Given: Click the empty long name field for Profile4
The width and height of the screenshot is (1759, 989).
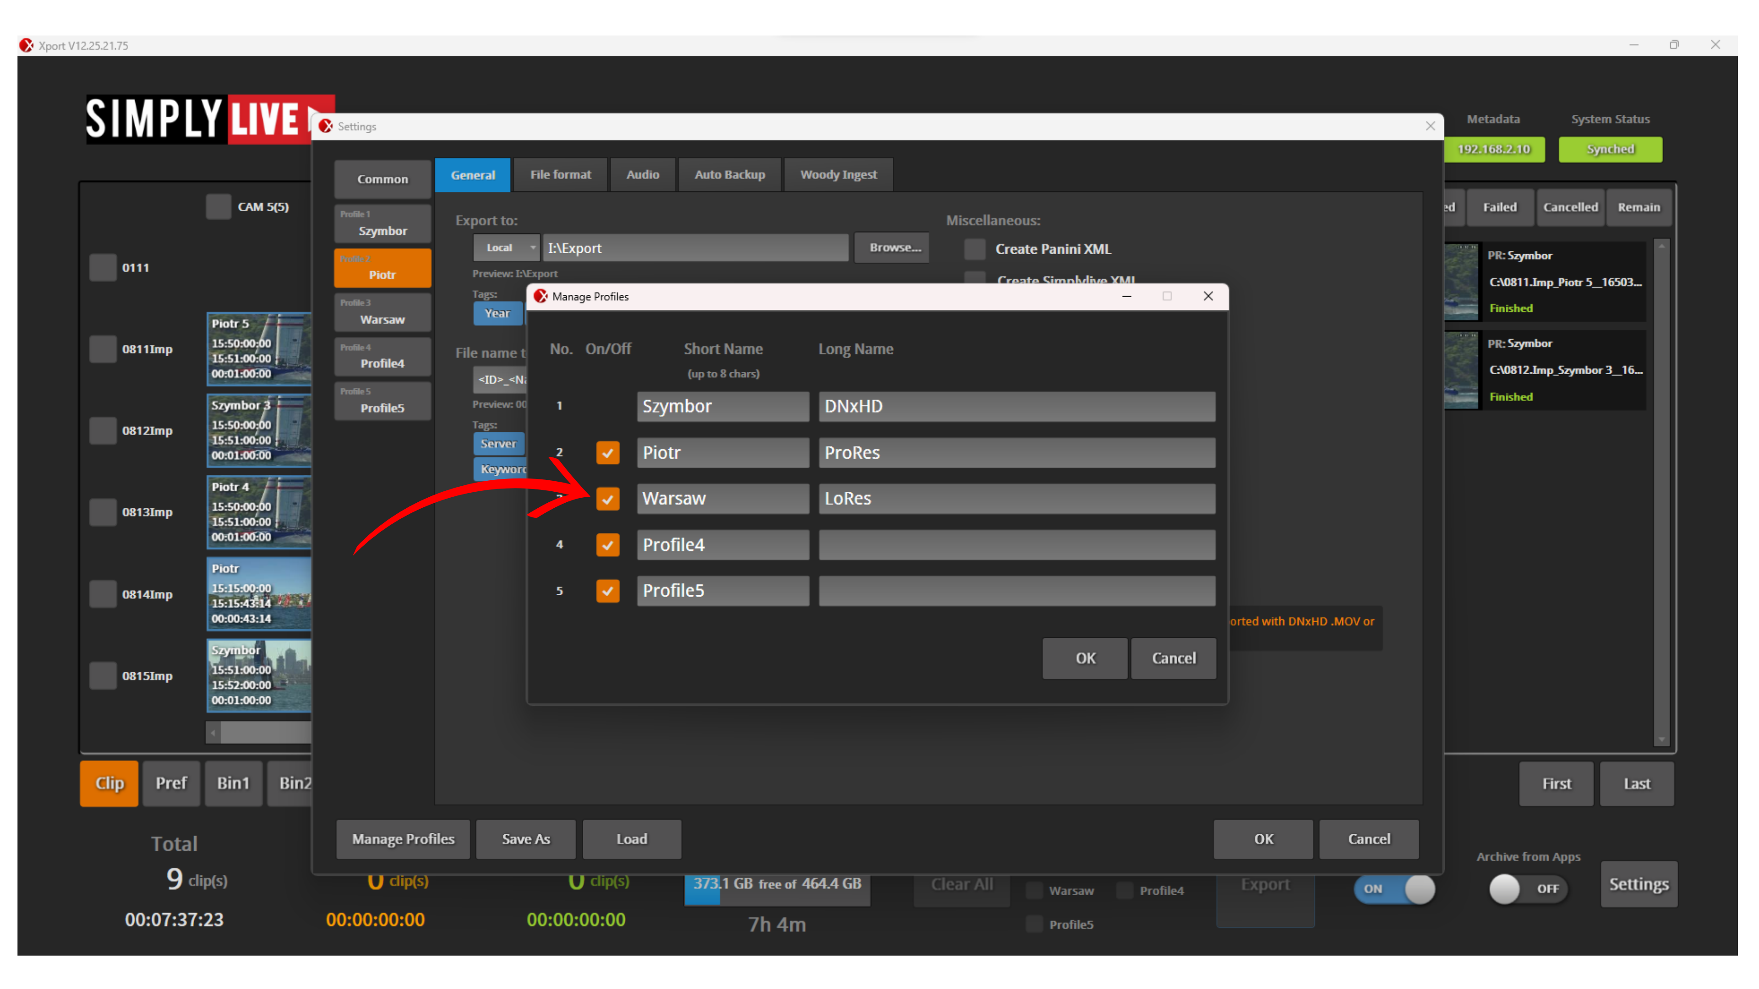Looking at the screenshot, I should coord(1017,545).
